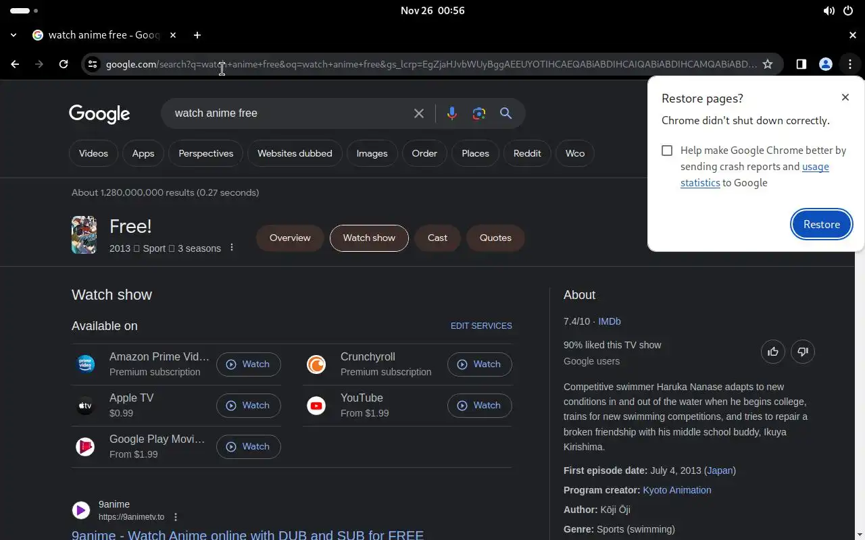Screen dimensions: 865x540
Task: Click the 9anime site favicon
Action: click(81, 510)
